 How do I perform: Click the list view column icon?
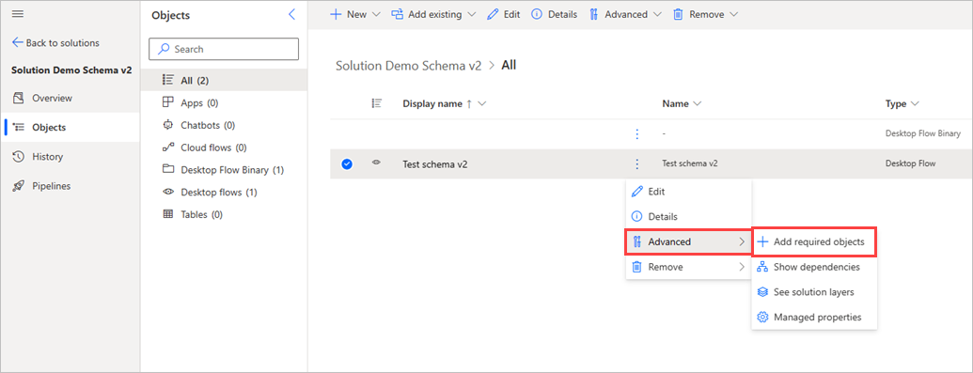(376, 103)
